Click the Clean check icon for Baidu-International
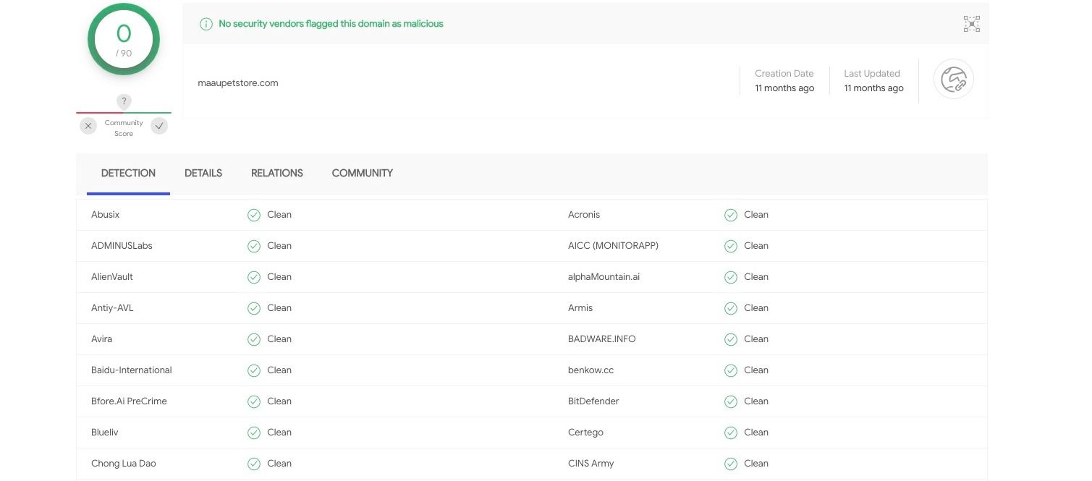This screenshot has width=1092, height=481. 254,370
